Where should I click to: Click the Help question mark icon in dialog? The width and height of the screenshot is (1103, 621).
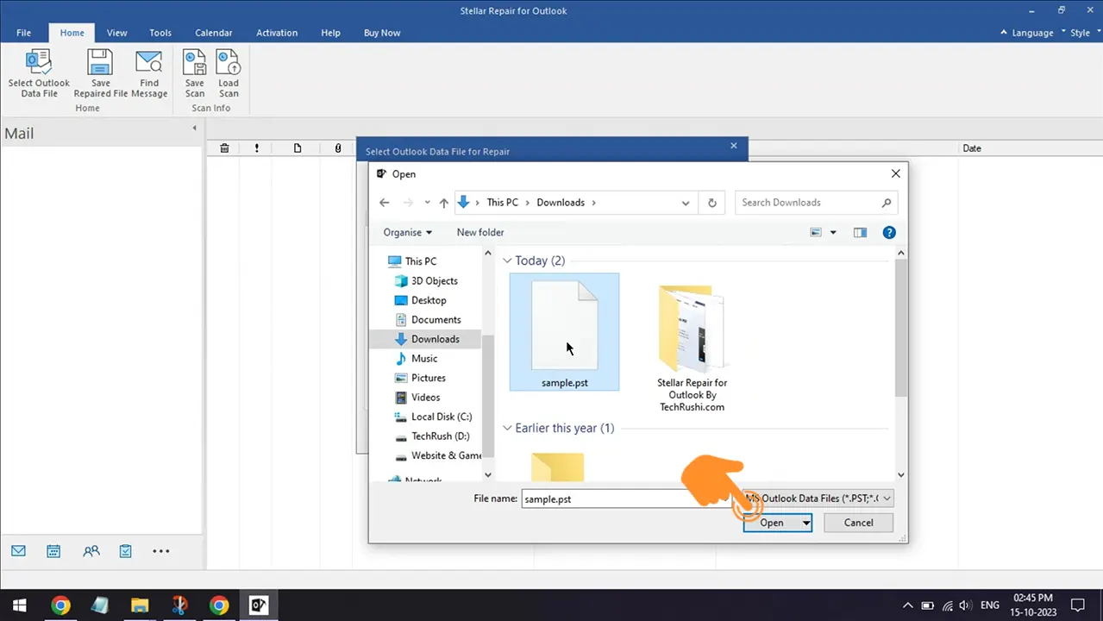click(x=889, y=232)
